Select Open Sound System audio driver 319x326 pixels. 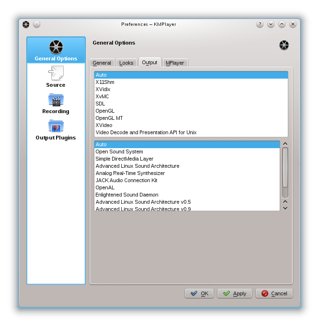(x=187, y=151)
